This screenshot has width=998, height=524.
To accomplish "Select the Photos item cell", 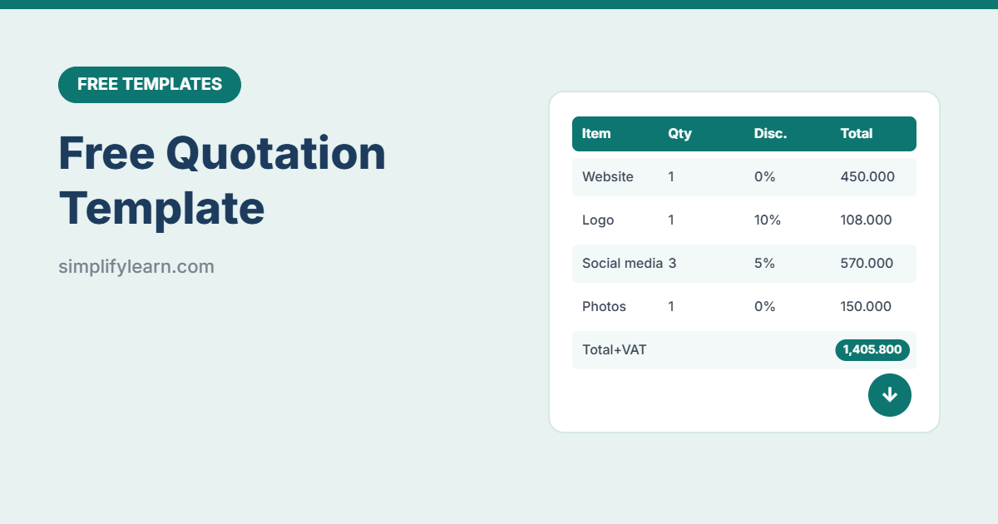I will tap(604, 307).
